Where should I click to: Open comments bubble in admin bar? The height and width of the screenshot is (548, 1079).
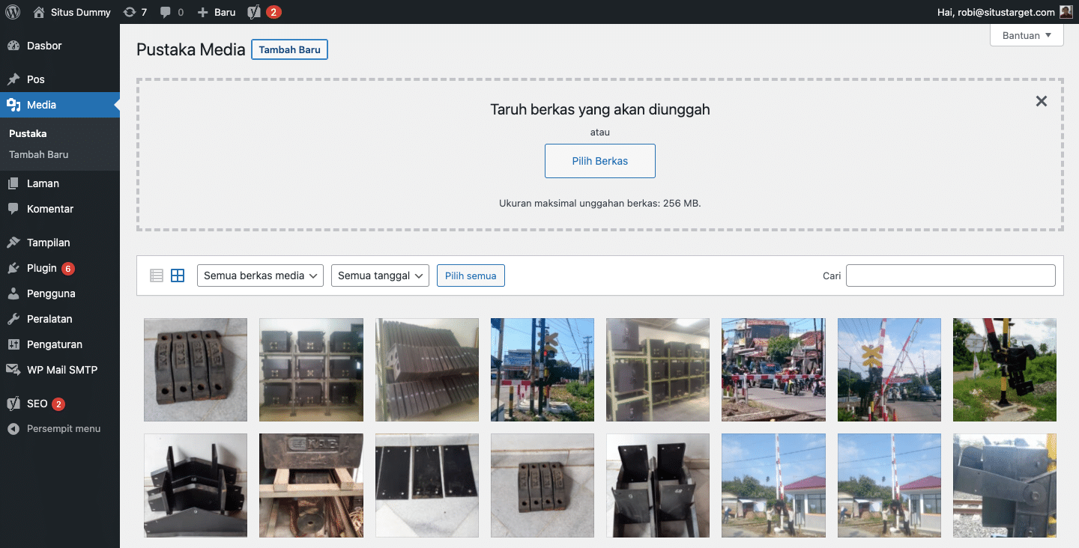point(172,12)
